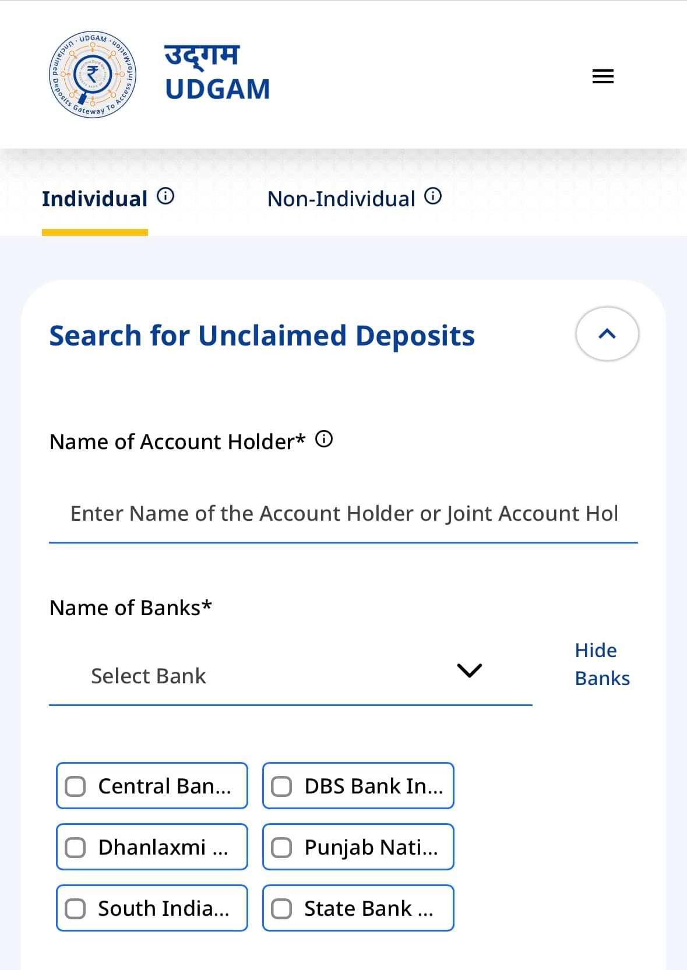The image size is (687, 970).
Task: Click info icon beside Individual tab
Action: tap(165, 196)
